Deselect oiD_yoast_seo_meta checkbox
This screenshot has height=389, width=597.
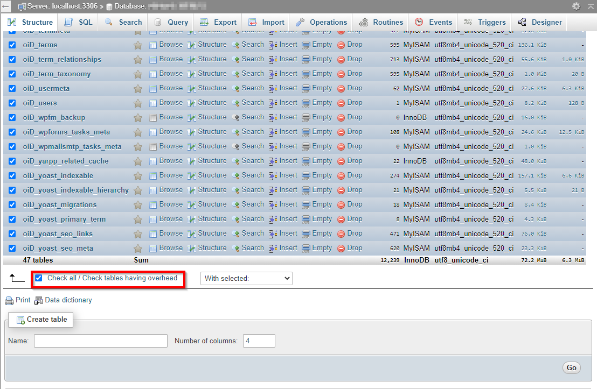tap(12, 249)
